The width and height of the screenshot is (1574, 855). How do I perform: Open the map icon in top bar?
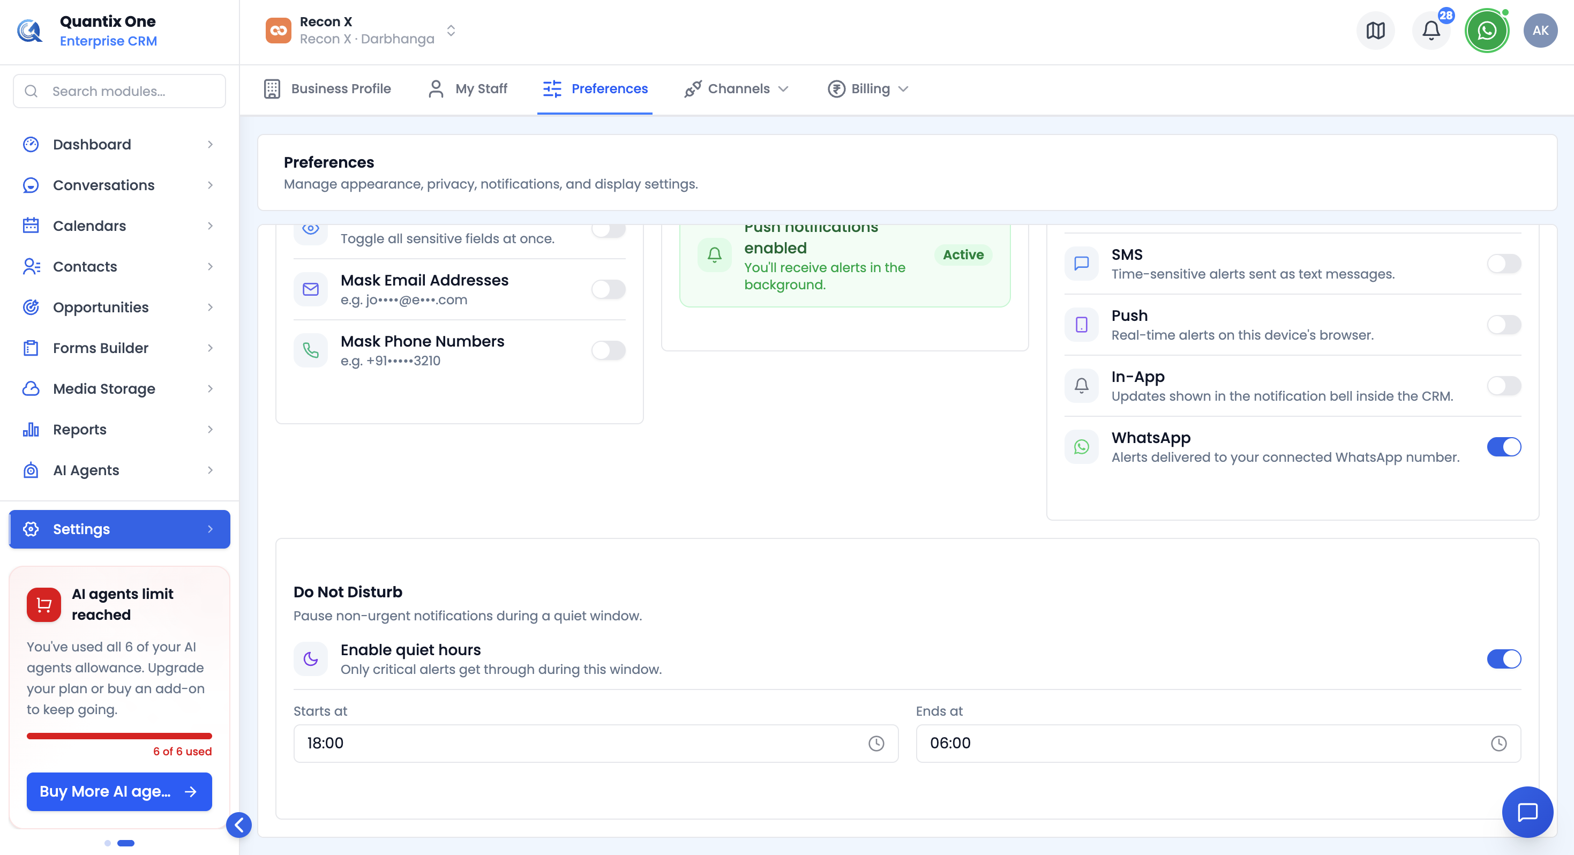1375,31
